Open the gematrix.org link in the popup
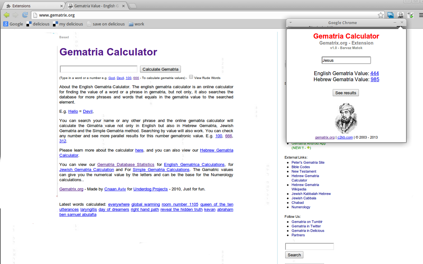 [x=325, y=137]
